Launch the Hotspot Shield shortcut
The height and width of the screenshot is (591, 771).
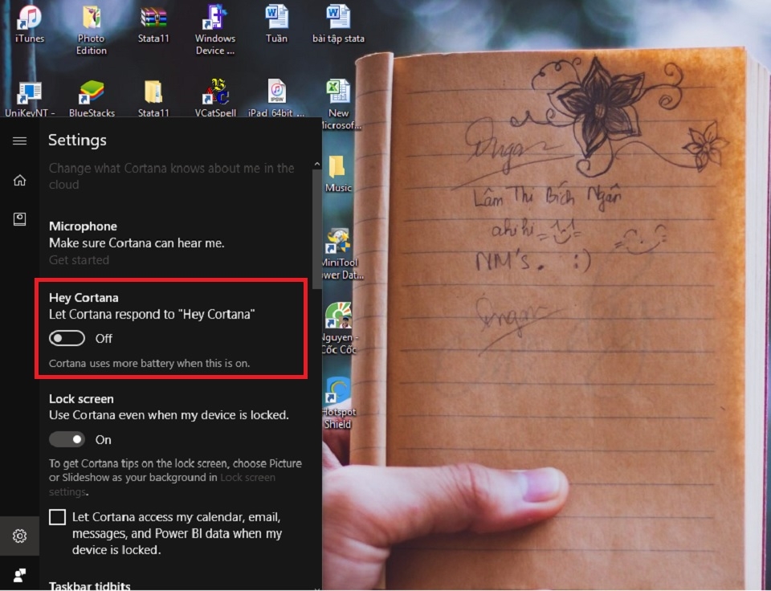tap(338, 391)
